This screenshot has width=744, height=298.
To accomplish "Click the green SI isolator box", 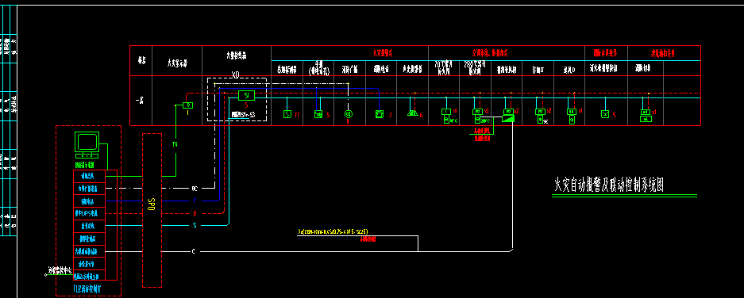I will click(246, 95).
